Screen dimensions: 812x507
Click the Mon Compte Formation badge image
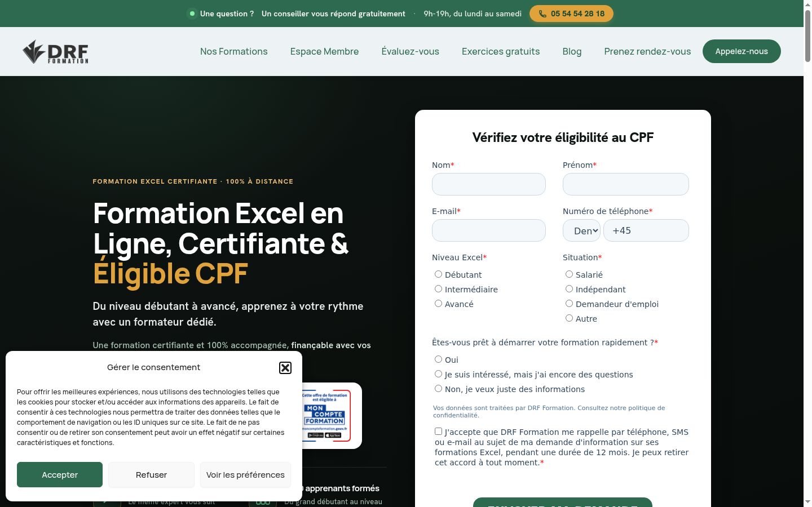click(326, 416)
